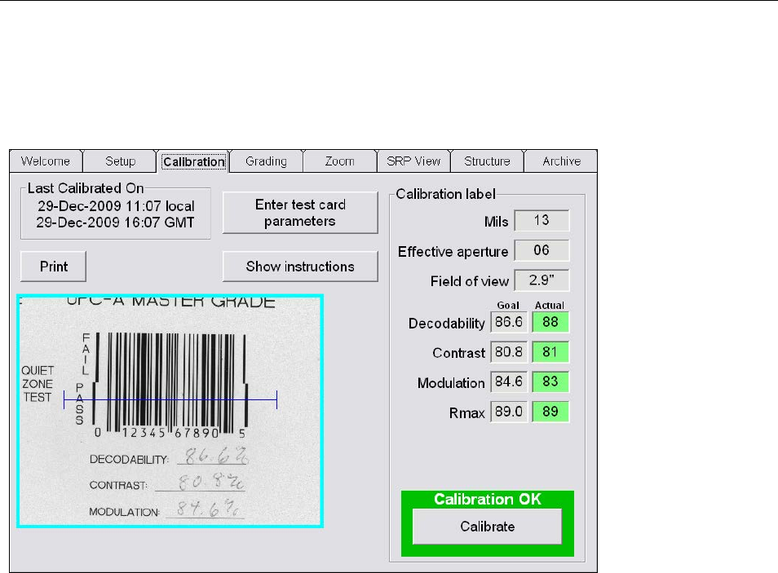Click the Mils value field

(x=542, y=220)
